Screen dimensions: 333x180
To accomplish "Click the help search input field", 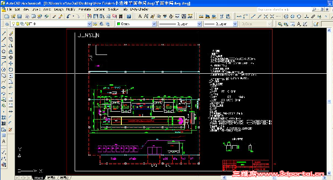I will point(284,10).
